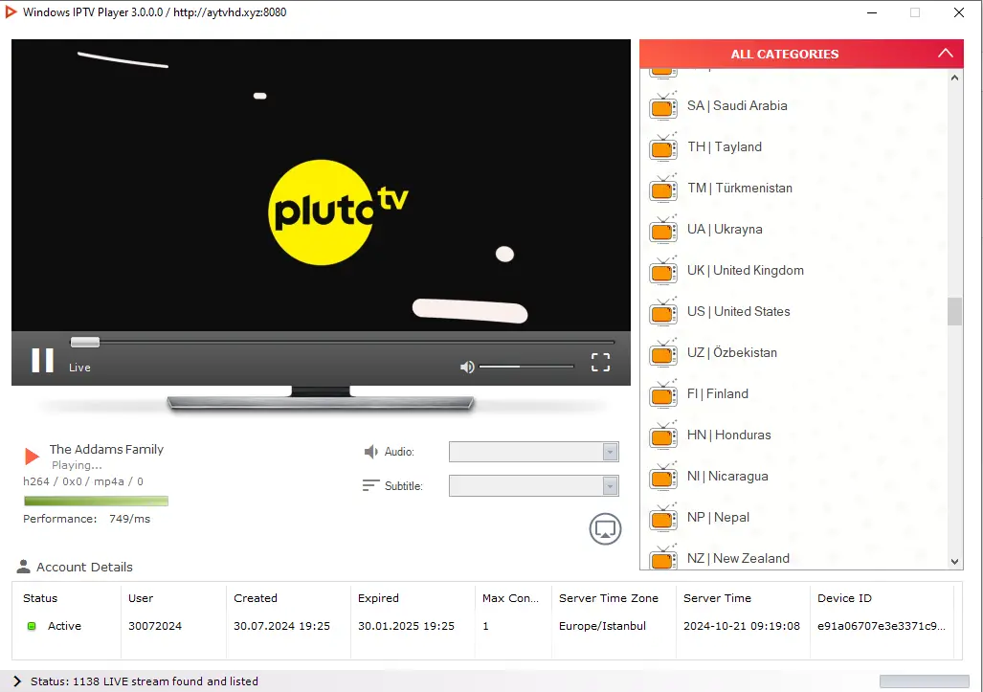
Task: Select UA | Ukrayna category
Action: coord(794,230)
